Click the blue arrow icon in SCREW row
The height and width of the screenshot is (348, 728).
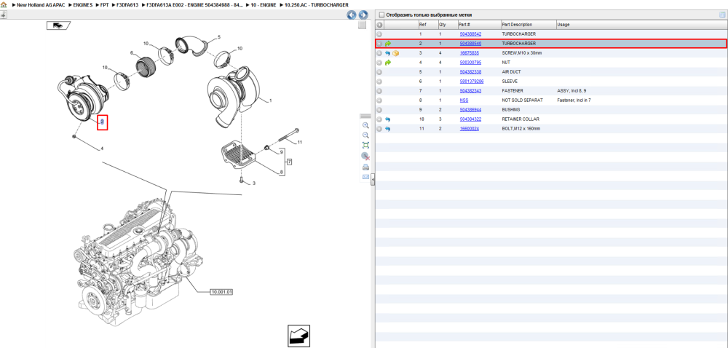(388, 53)
